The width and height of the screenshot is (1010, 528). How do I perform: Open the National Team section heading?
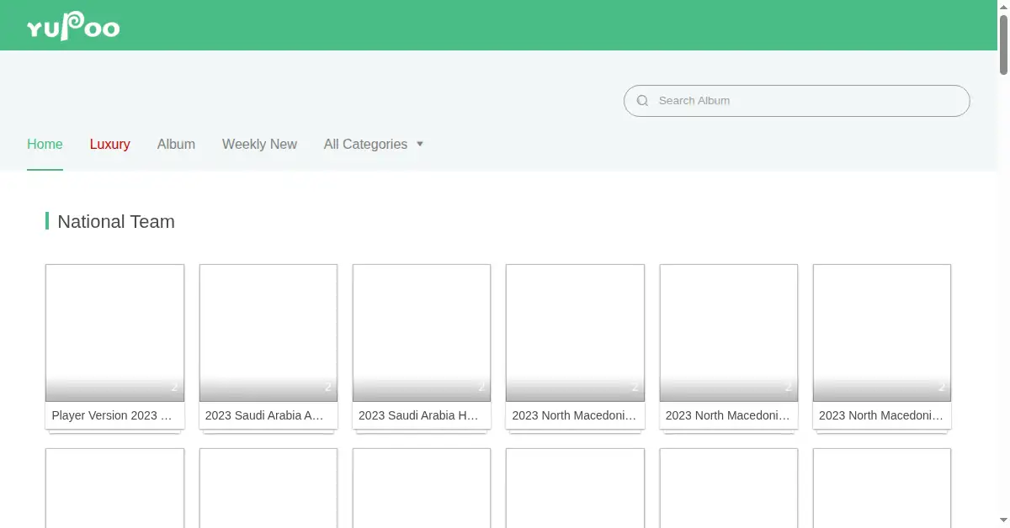(116, 222)
